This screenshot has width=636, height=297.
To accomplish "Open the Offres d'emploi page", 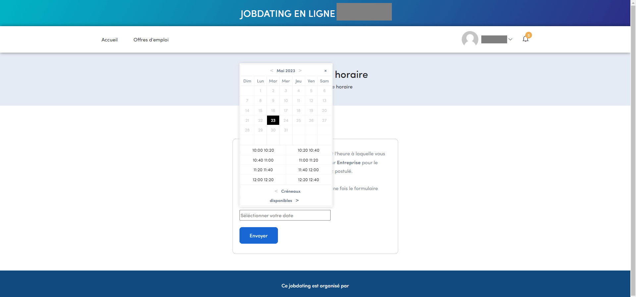I will [x=151, y=40].
